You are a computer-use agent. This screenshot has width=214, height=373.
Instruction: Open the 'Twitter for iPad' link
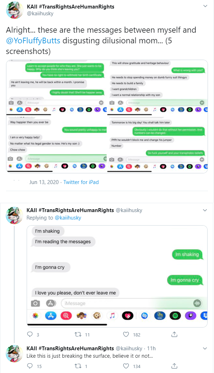click(81, 182)
